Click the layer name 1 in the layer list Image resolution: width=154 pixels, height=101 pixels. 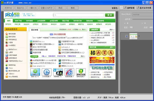click(x=139, y=36)
